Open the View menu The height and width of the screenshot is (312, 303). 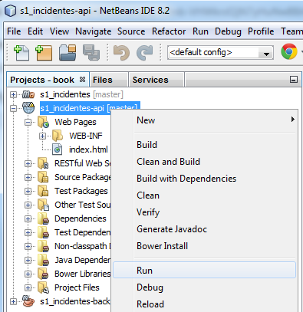click(59, 31)
